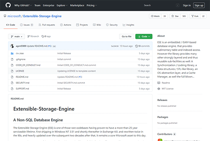Image resolution: width=210 pixels, height=141 pixels.
Task: Open the README.md file in list
Action: click(22, 77)
